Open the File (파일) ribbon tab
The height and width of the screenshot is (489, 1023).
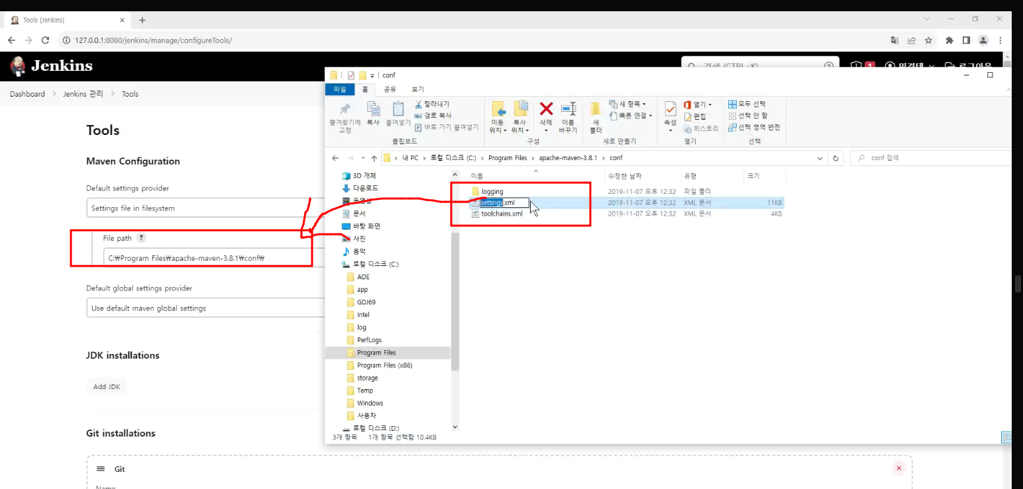click(339, 89)
